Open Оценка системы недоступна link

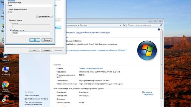pyautogui.click(x=91, y=68)
